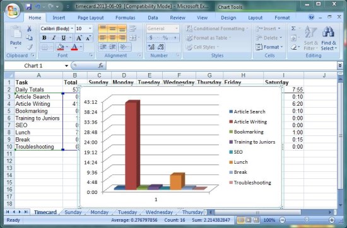Click the Grow Font icon
The image size is (347, 228).
pyautogui.click(x=79, y=38)
